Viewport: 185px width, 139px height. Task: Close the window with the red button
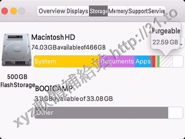click(x=5, y=11)
